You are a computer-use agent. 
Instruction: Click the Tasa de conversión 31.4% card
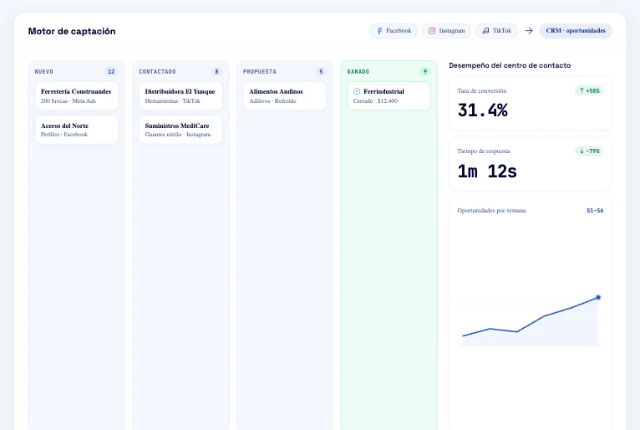[531, 104]
